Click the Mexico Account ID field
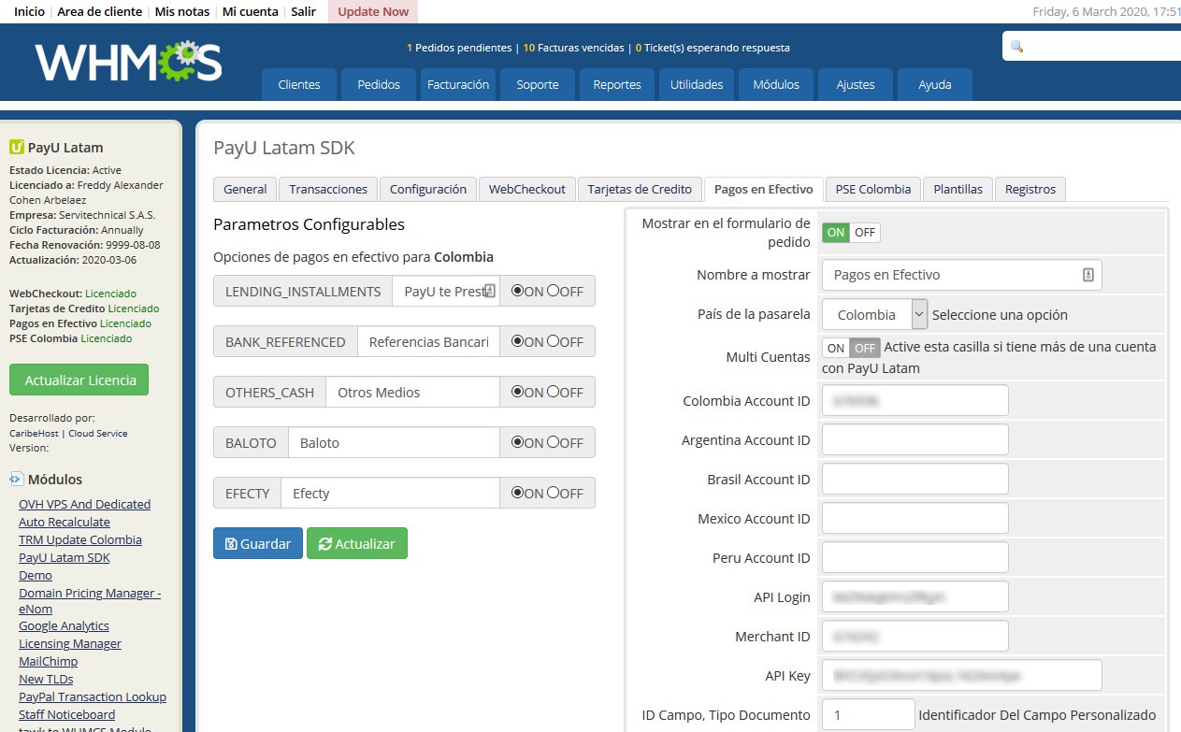Image resolution: width=1181 pixels, height=732 pixels. [915, 518]
